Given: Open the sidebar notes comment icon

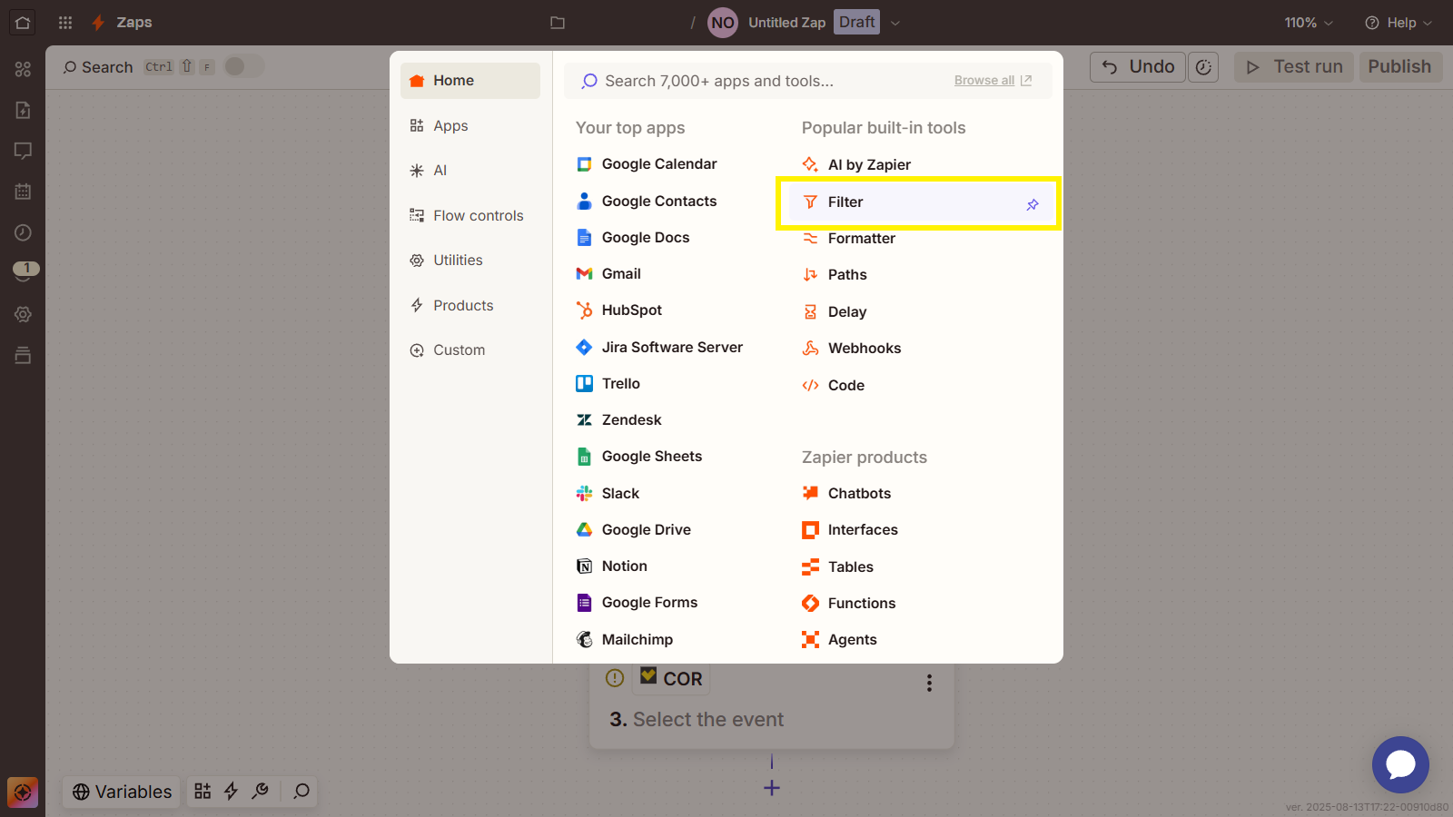Looking at the screenshot, I should click(x=23, y=151).
